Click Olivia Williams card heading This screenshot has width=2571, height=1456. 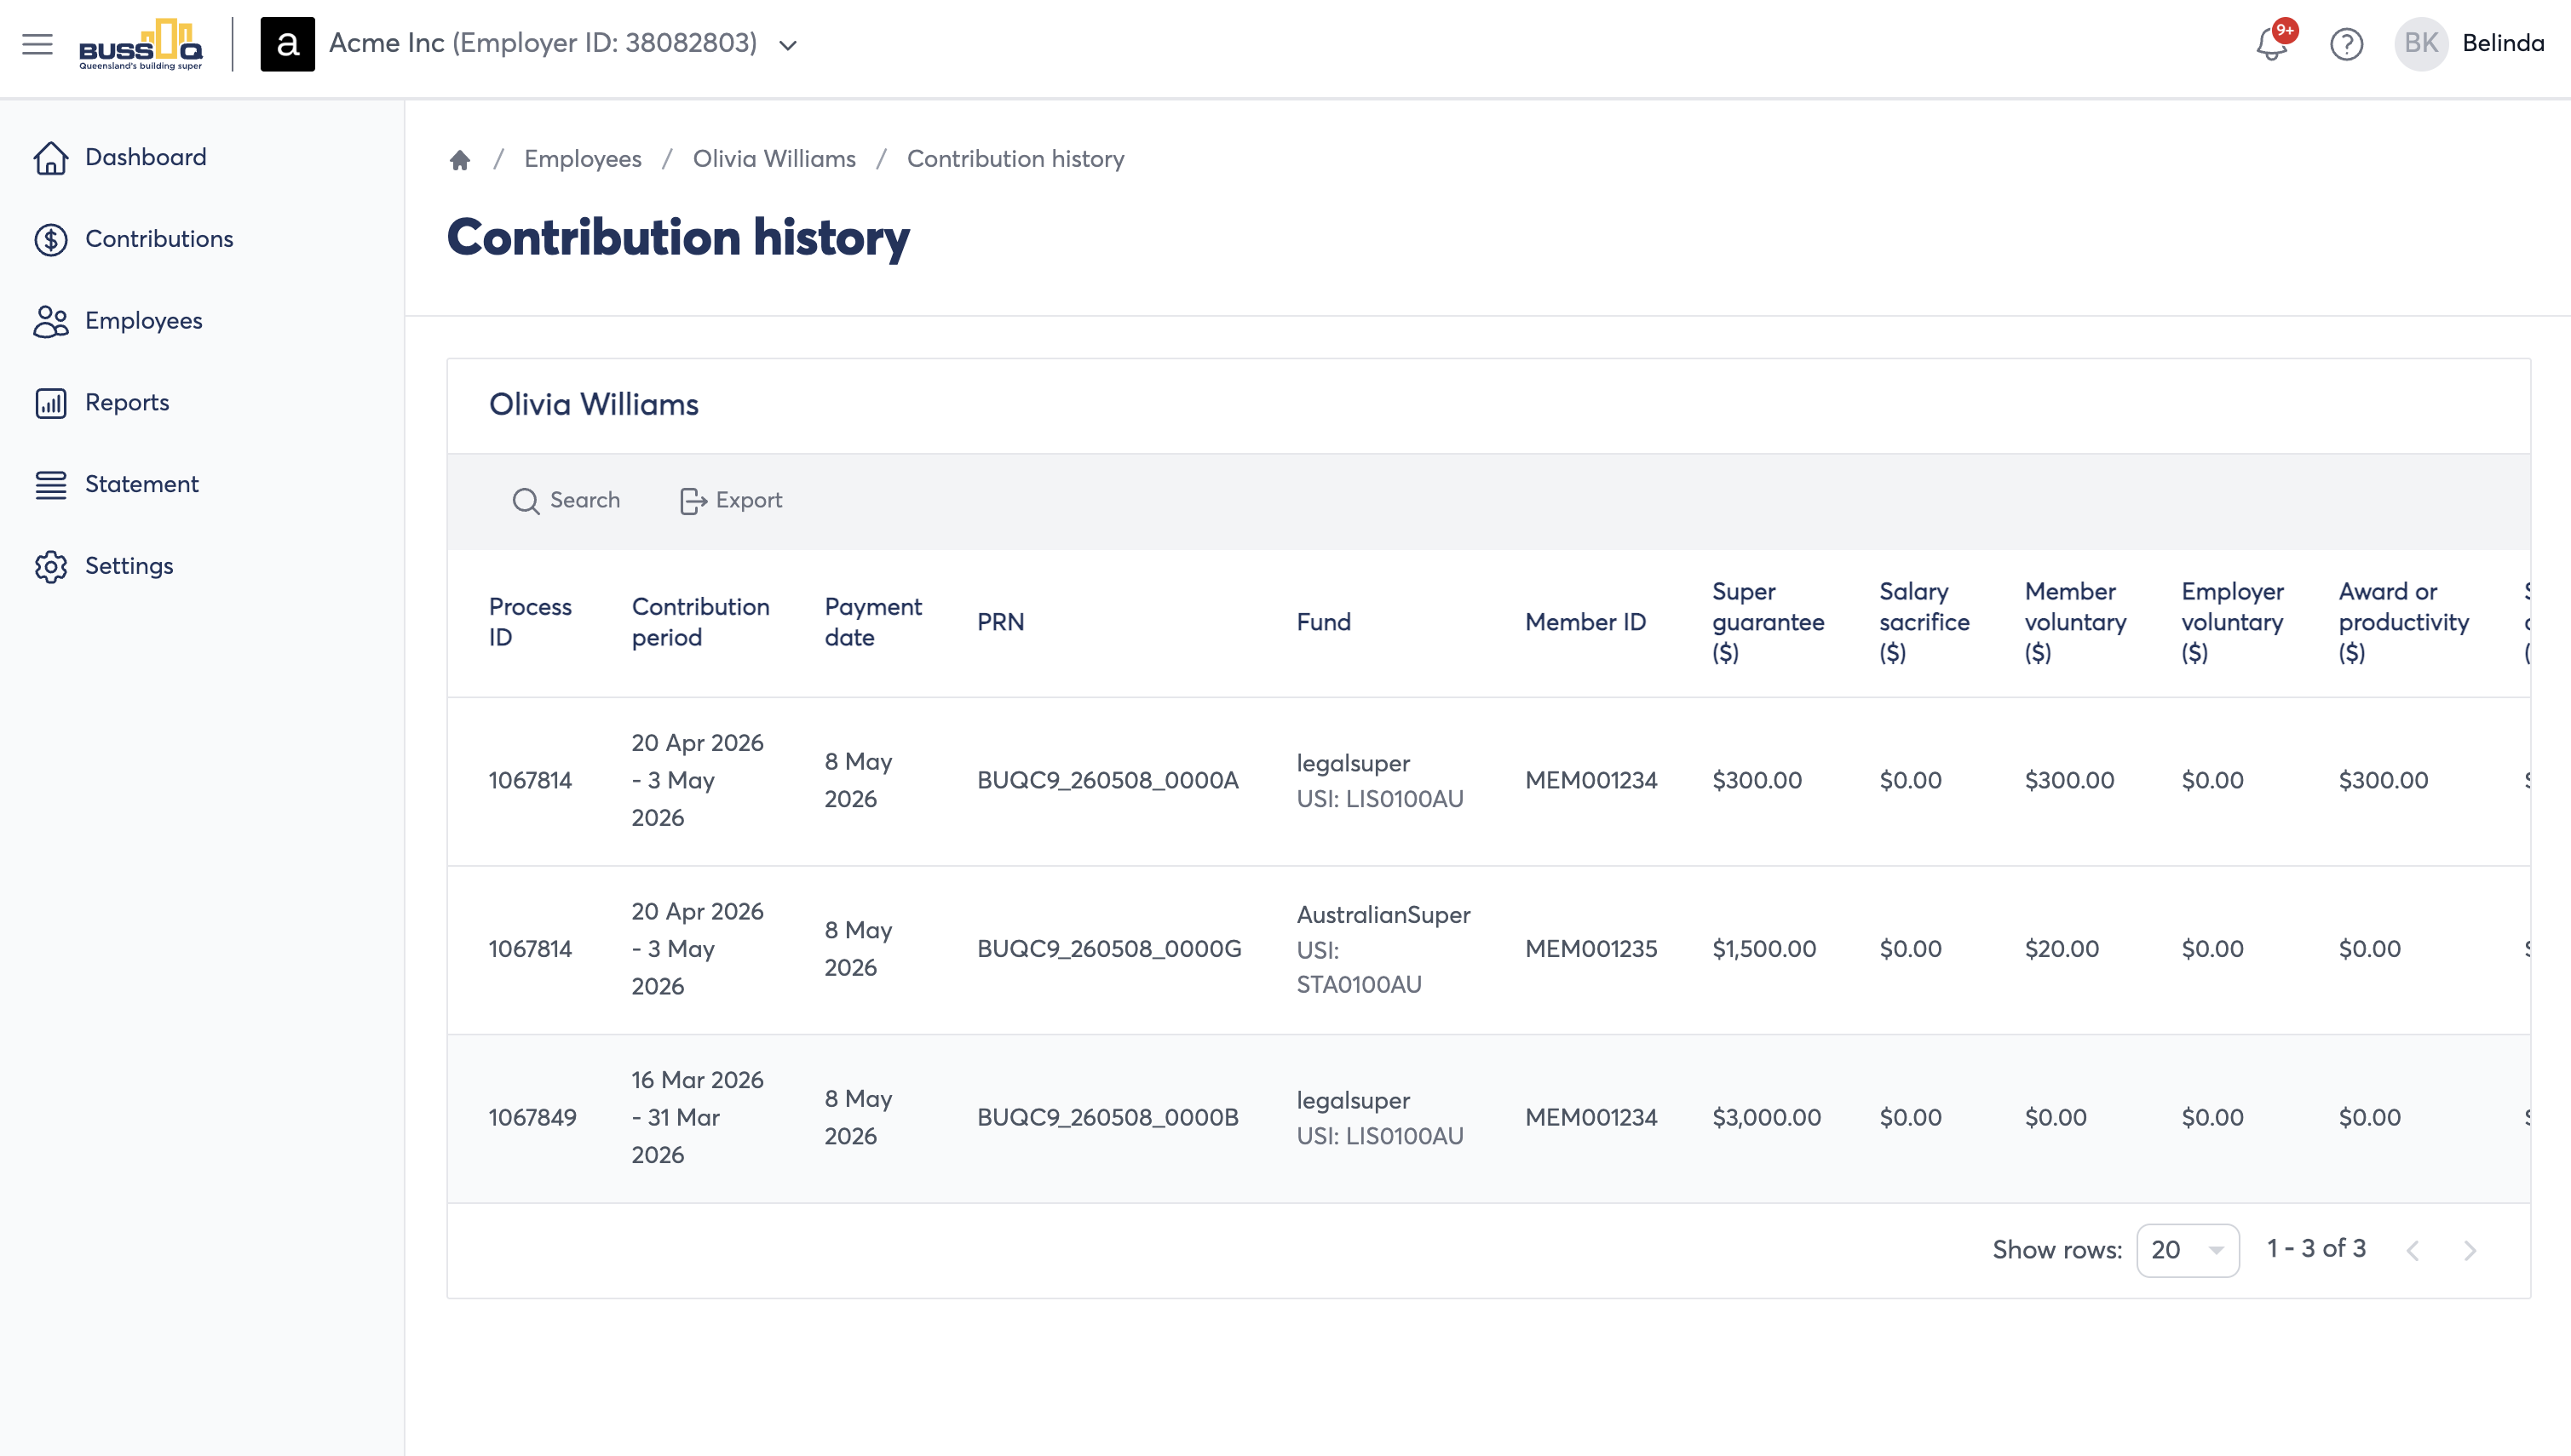click(x=593, y=405)
